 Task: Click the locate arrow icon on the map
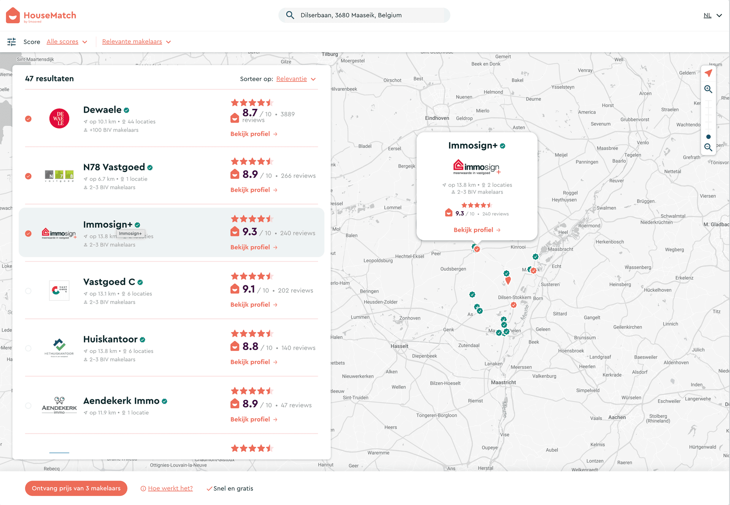coord(708,73)
